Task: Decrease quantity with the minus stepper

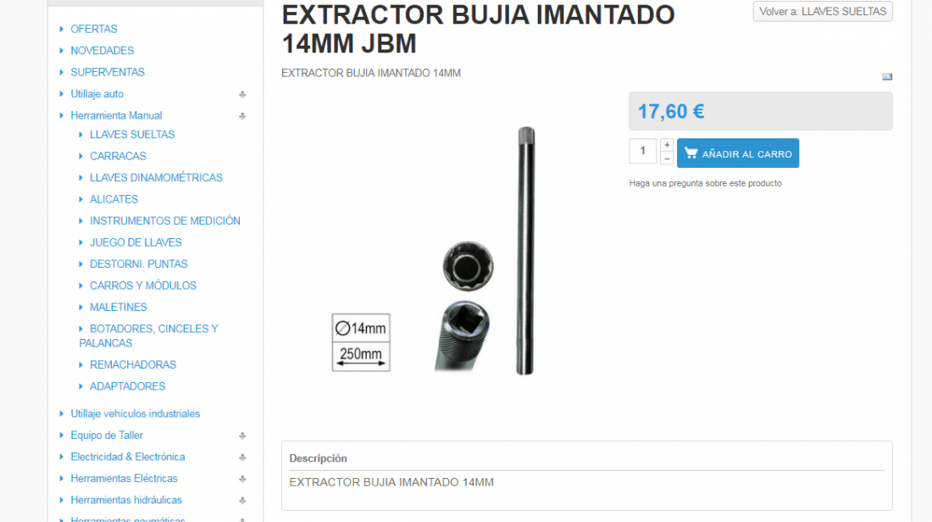Action: [x=667, y=158]
